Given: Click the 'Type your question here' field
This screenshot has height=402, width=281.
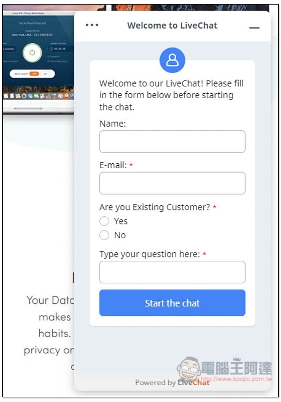Looking at the screenshot, I should 172,272.
